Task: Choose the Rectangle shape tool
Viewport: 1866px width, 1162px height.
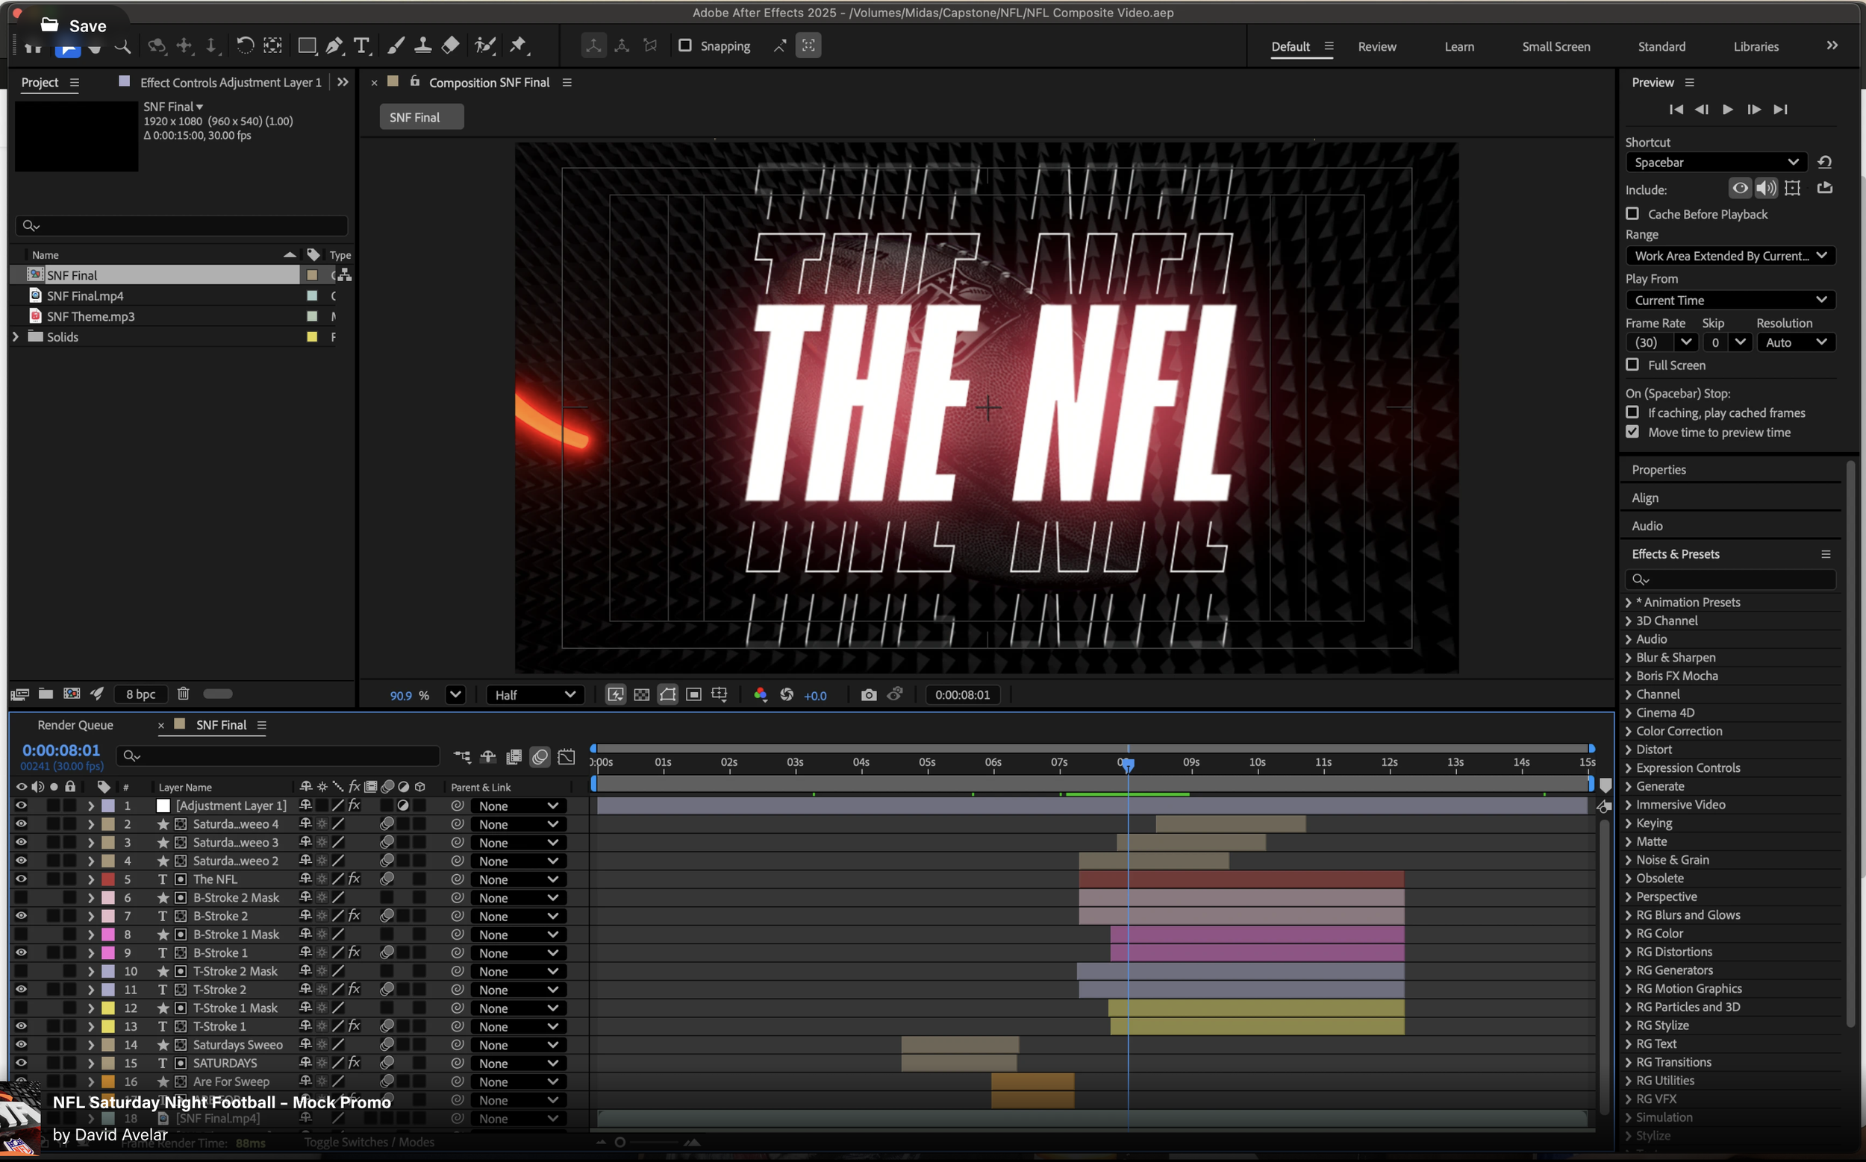Action: point(307,46)
